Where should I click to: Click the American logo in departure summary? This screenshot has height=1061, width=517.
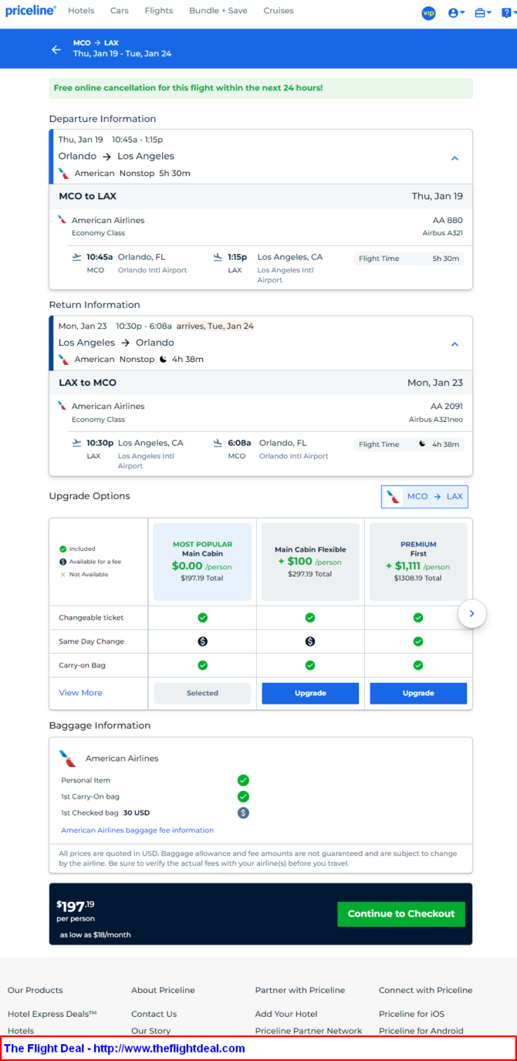[x=64, y=174]
